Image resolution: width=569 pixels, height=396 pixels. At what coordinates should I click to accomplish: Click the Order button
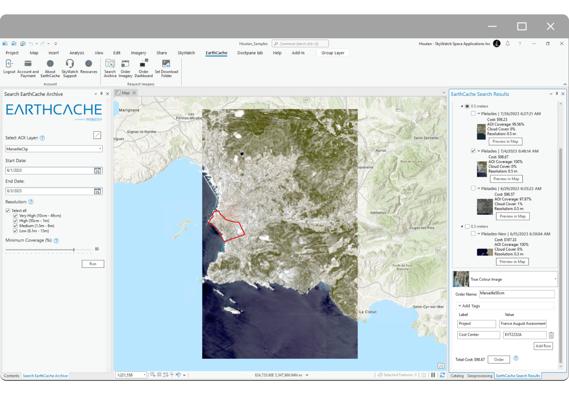pos(499,360)
